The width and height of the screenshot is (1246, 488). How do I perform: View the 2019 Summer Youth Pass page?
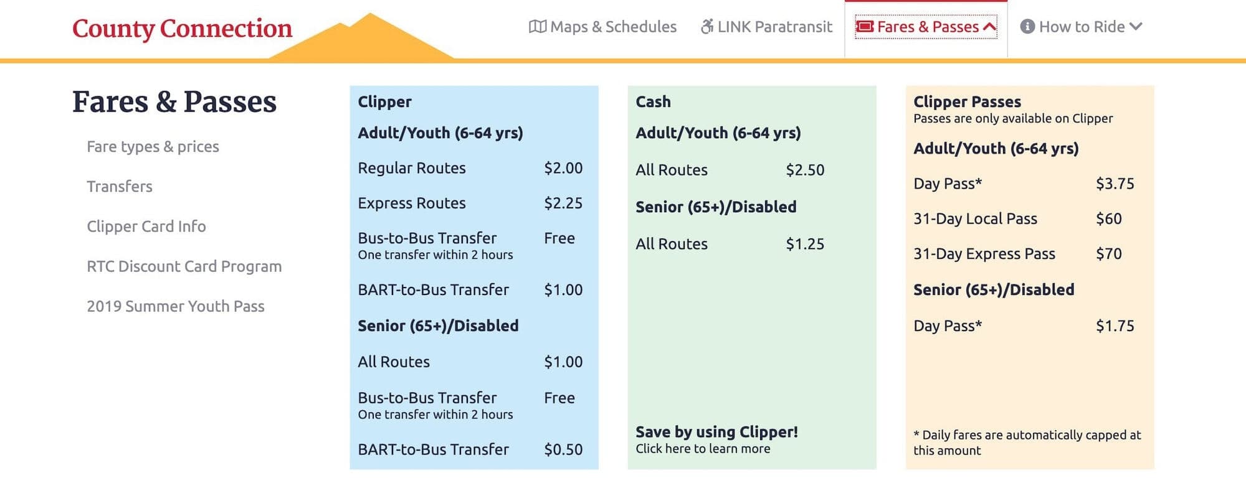(x=176, y=306)
